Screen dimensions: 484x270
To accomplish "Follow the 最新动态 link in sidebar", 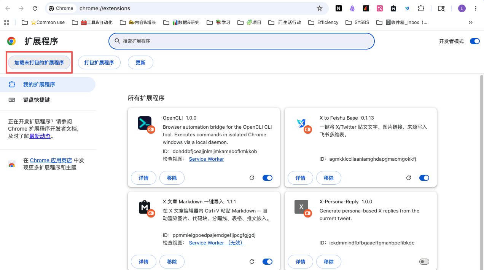I will (x=40, y=136).
